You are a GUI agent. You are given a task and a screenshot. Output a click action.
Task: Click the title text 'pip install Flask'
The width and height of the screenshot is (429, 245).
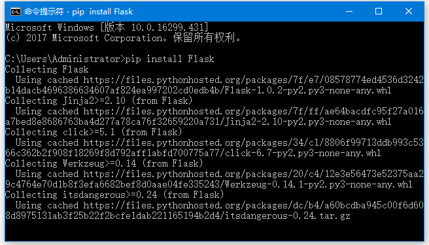[102, 12]
